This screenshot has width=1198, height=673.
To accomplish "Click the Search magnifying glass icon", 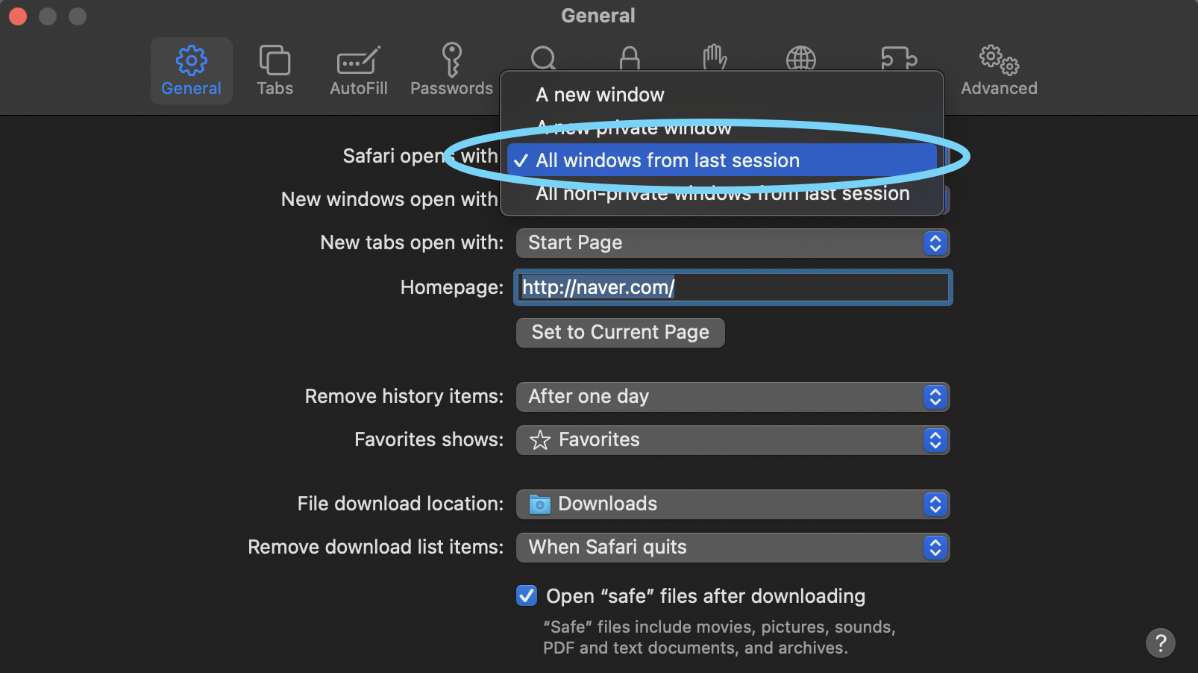I will pos(543,57).
